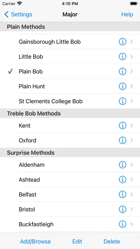Open Add/Browse in bottom toolbar
Screen dimensions: 140x249
(x=35, y=241)
